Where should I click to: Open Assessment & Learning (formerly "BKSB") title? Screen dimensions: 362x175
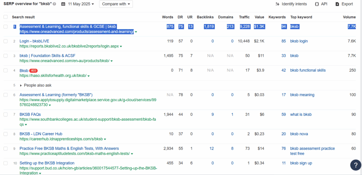click(56, 95)
